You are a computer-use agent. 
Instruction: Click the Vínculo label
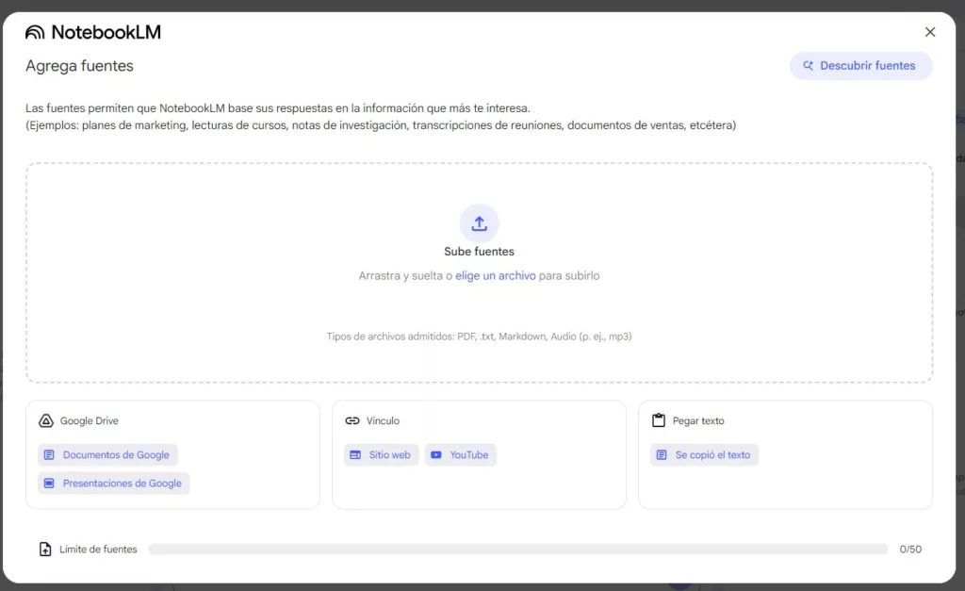383,421
